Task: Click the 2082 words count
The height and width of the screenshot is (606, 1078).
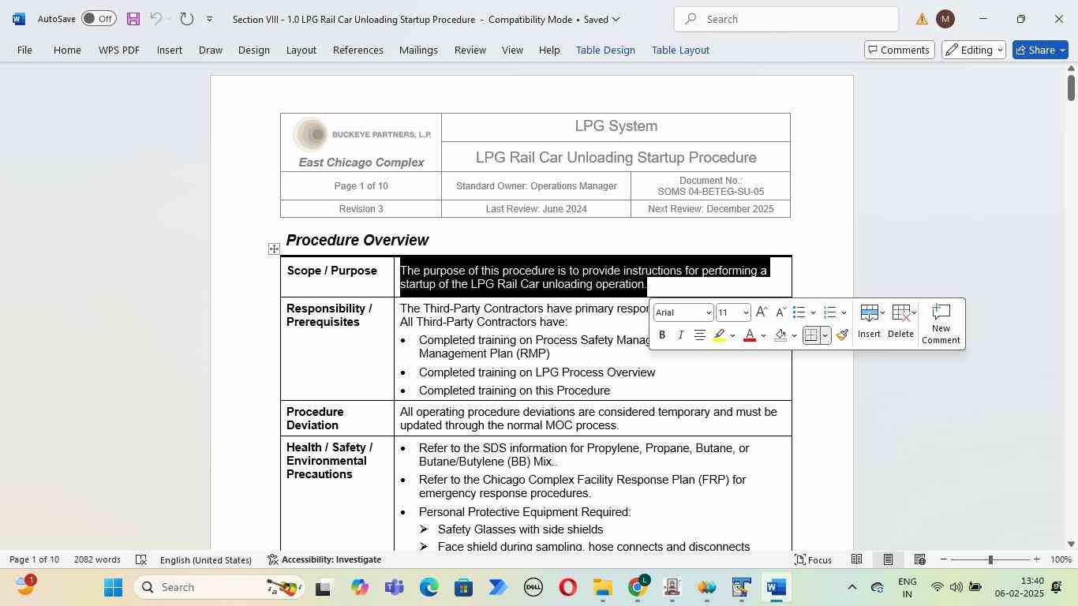Action: [97, 559]
